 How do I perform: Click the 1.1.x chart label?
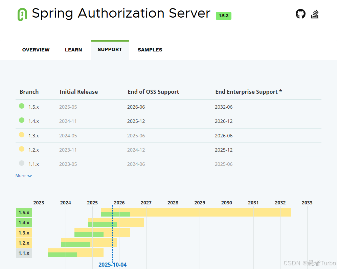point(24,253)
